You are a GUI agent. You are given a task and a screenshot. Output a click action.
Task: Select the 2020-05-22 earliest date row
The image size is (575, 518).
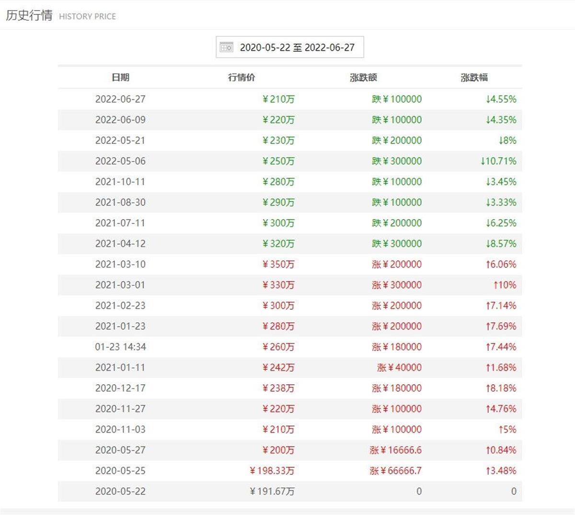(x=120, y=491)
